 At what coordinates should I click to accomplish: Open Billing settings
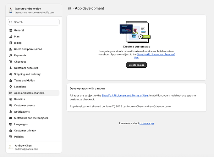click(x=34, y=43)
